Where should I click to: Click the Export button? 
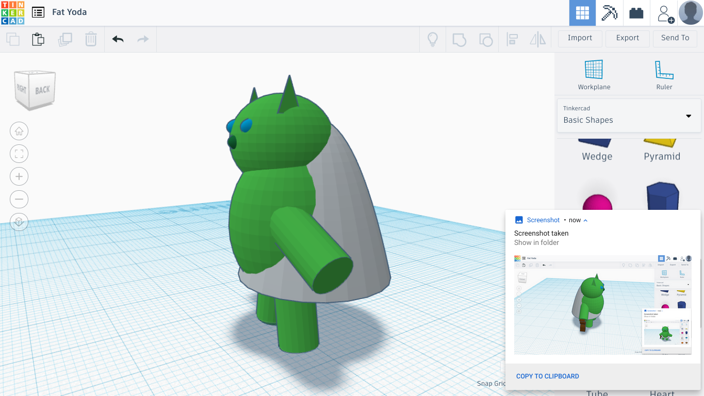coord(628,38)
